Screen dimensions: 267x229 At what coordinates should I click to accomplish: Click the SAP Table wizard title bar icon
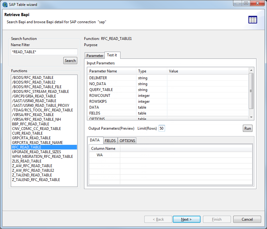[5, 4]
